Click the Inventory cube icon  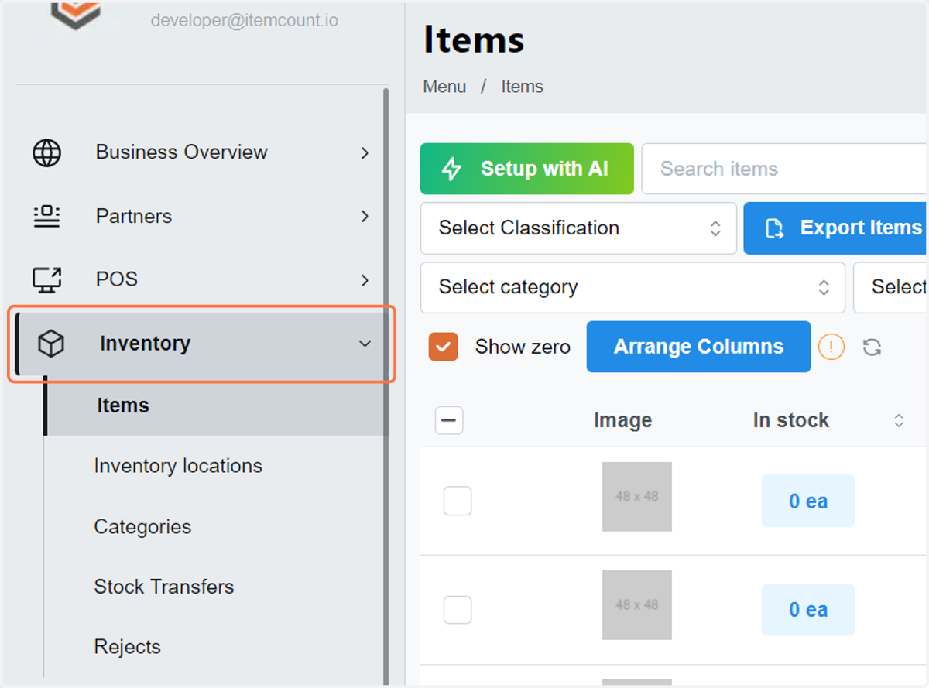pyautogui.click(x=51, y=344)
